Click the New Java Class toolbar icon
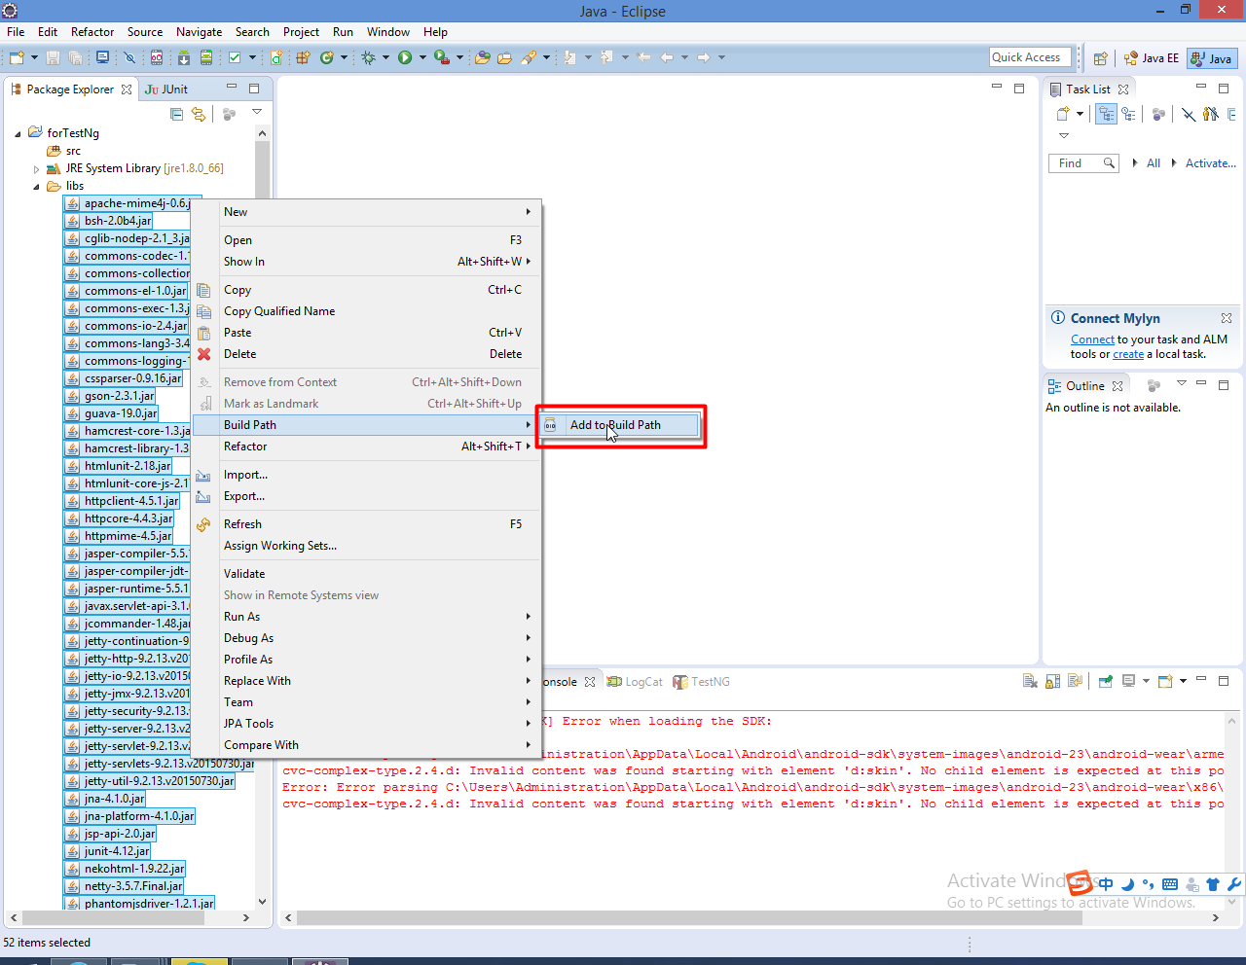1246x965 pixels. 328,58
